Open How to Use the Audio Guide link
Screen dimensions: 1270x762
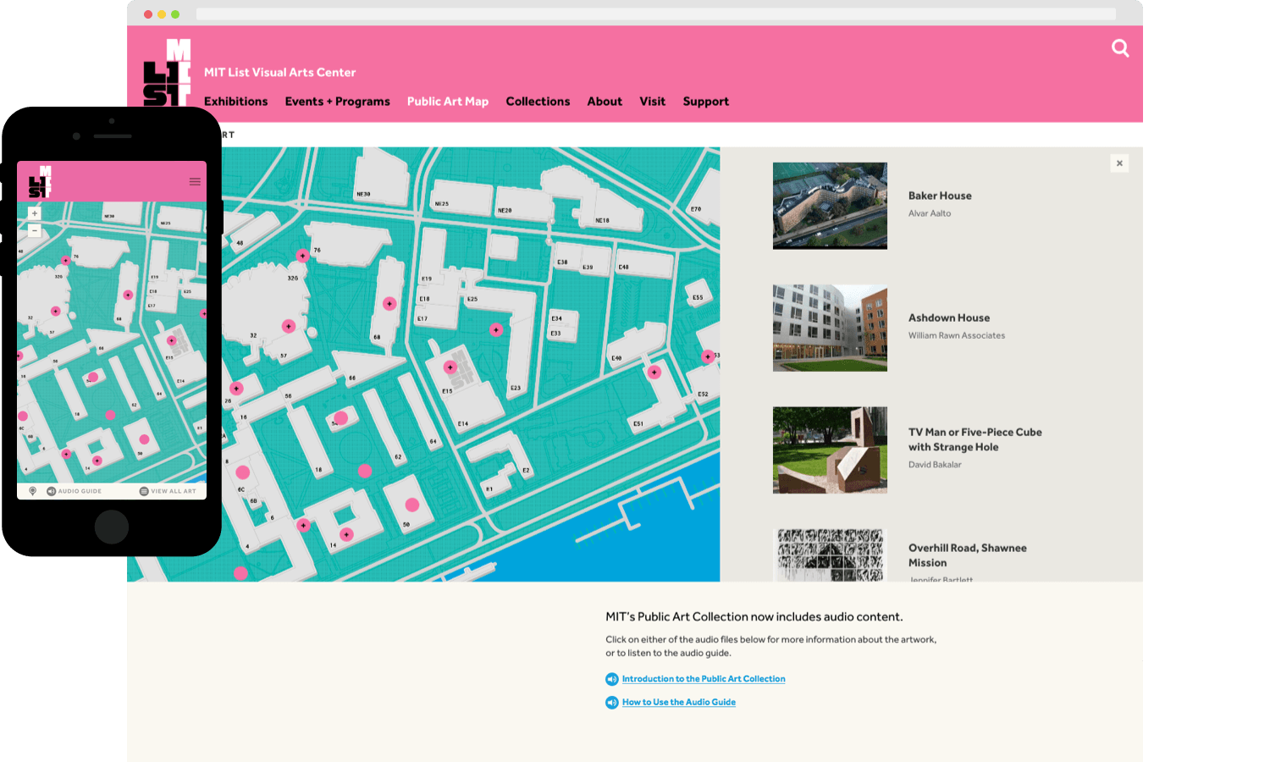(679, 703)
